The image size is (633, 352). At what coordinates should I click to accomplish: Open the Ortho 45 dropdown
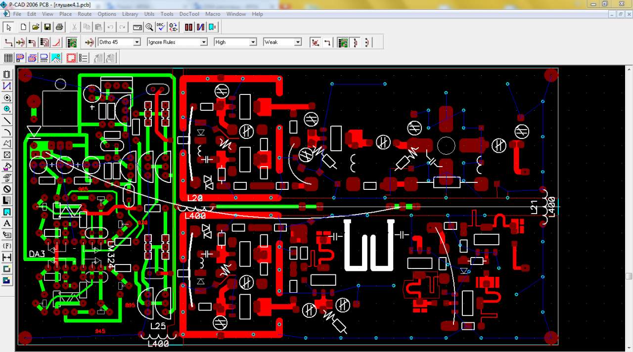[x=136, y=43]
